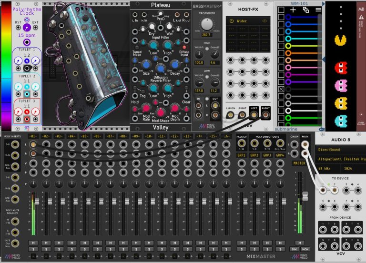Click Audio 8 From Device jack 1
Image resolution: width=366 pixels, height=263 pixels.
[x=323, y=230]
